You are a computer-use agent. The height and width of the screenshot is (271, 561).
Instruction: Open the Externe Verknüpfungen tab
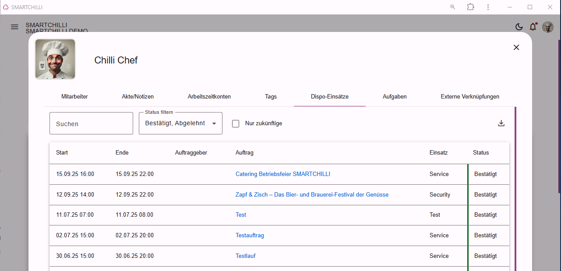click(470, 96)
